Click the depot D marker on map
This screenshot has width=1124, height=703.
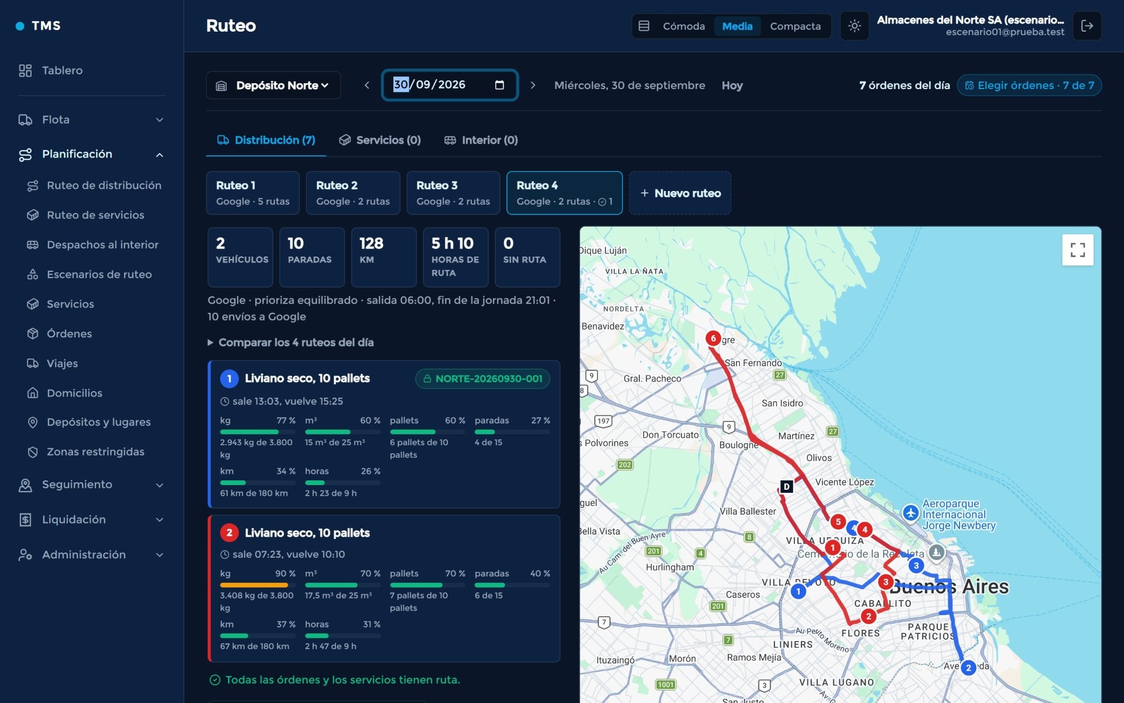[787, 486]
